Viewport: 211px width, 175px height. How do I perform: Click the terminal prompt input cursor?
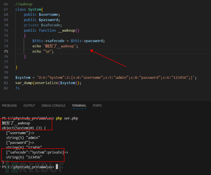click(x=57, y=167)
